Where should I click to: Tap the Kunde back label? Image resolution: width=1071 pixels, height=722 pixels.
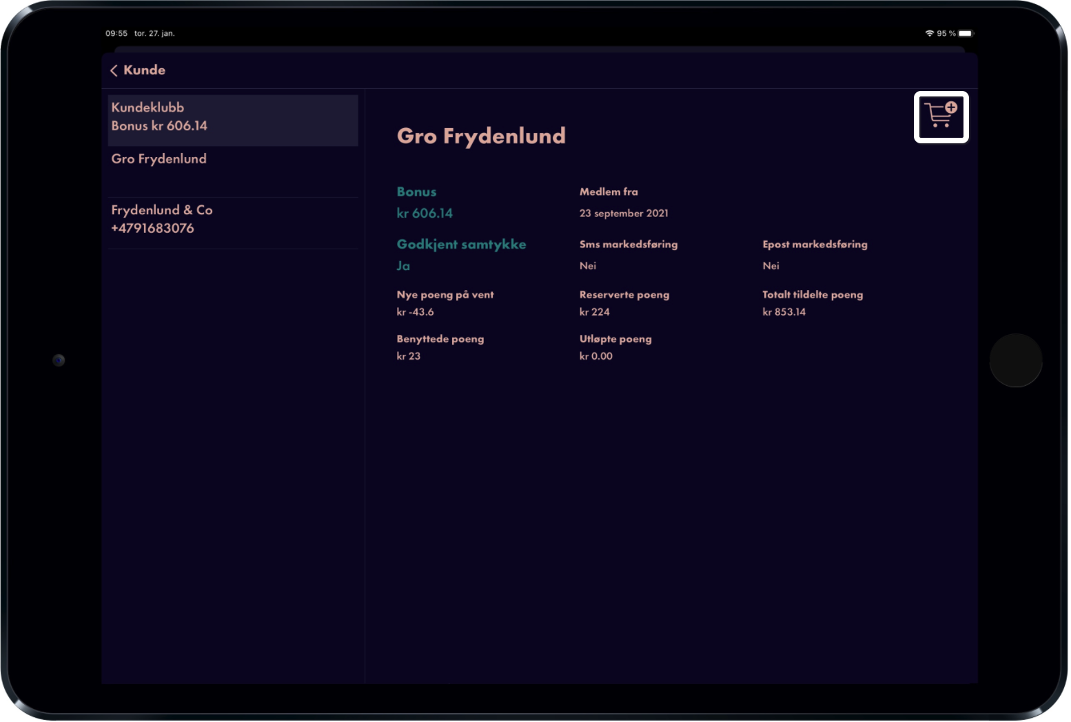(x=145, y=70)
